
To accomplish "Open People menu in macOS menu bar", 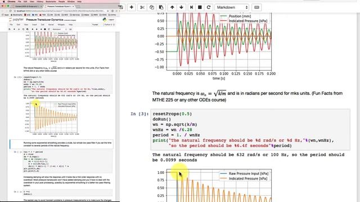I will [x=61, y=1].
